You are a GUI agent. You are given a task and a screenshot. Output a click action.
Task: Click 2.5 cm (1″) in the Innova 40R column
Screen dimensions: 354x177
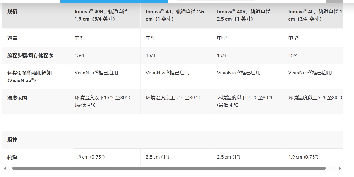(x=229, y=157)
